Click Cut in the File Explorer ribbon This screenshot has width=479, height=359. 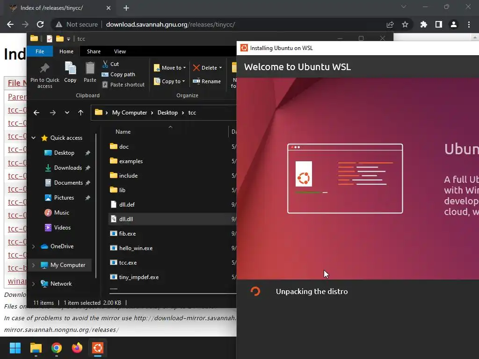pos(110,64)
